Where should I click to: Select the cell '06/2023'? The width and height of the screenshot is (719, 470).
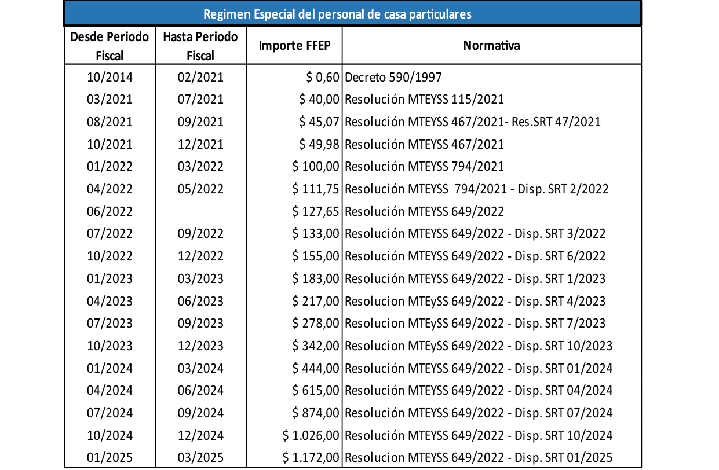point(200,301)
